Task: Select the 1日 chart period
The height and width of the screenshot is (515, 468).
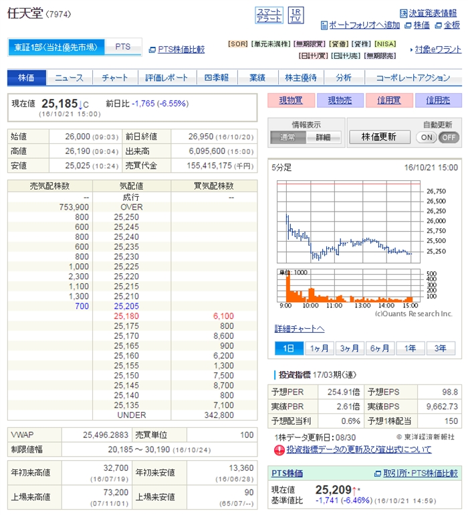Action: (x=289, y=348)
